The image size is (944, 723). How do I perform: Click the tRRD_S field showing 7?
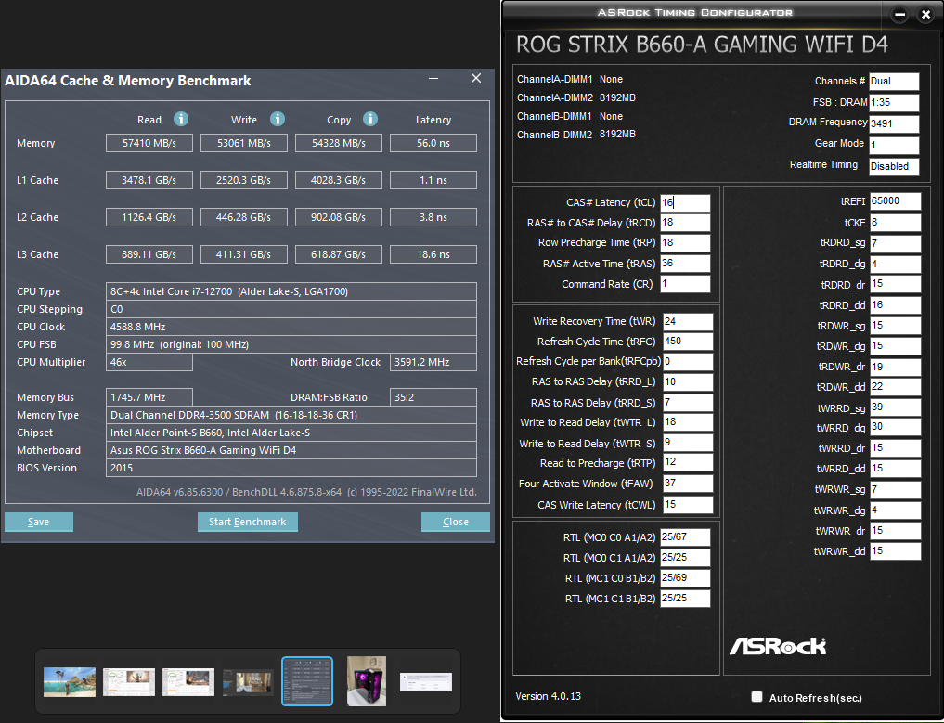(688, 403)
